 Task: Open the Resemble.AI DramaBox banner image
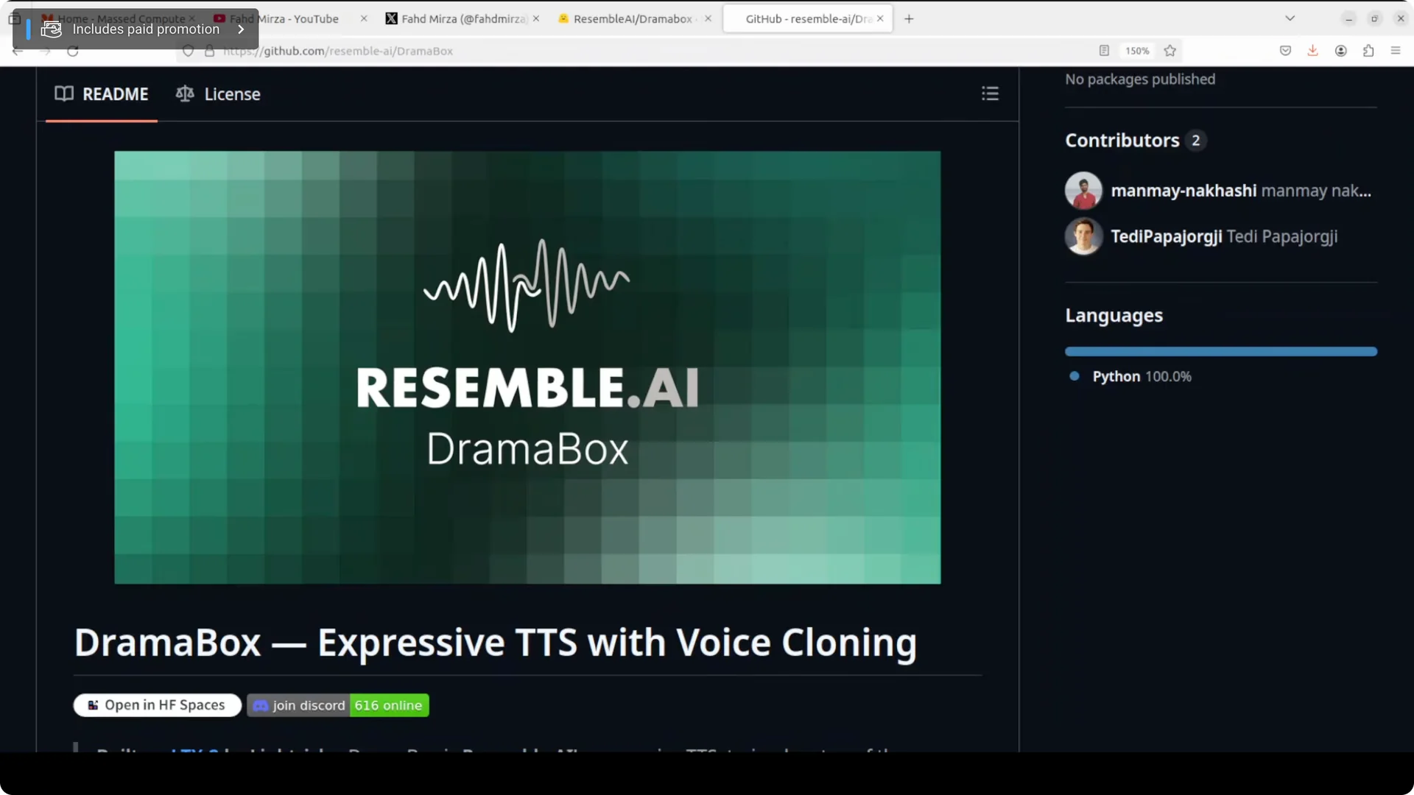[527, 367]
